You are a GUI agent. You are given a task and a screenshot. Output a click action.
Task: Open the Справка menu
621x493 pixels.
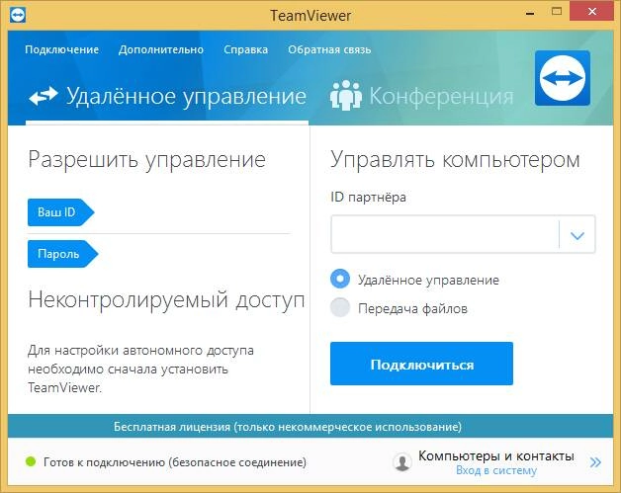245,49
